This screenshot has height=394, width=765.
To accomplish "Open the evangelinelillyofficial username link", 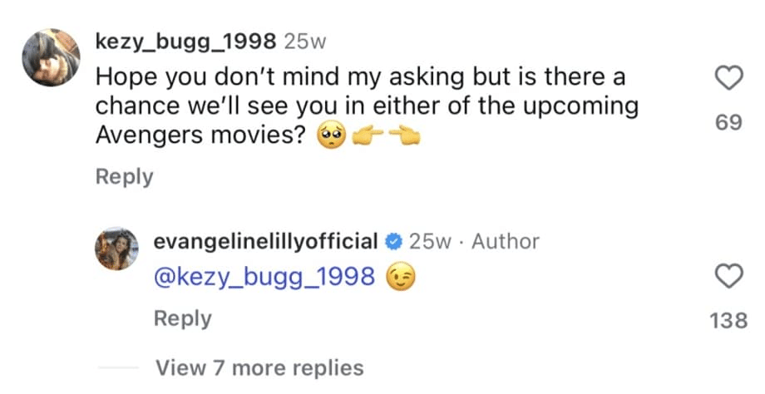I will pos(267,242).
